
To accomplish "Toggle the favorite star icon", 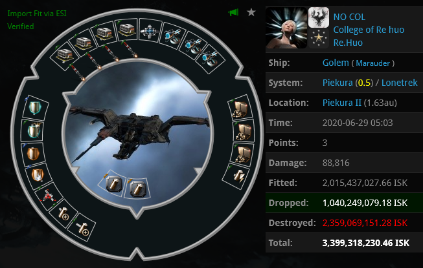I will [251, 12].
